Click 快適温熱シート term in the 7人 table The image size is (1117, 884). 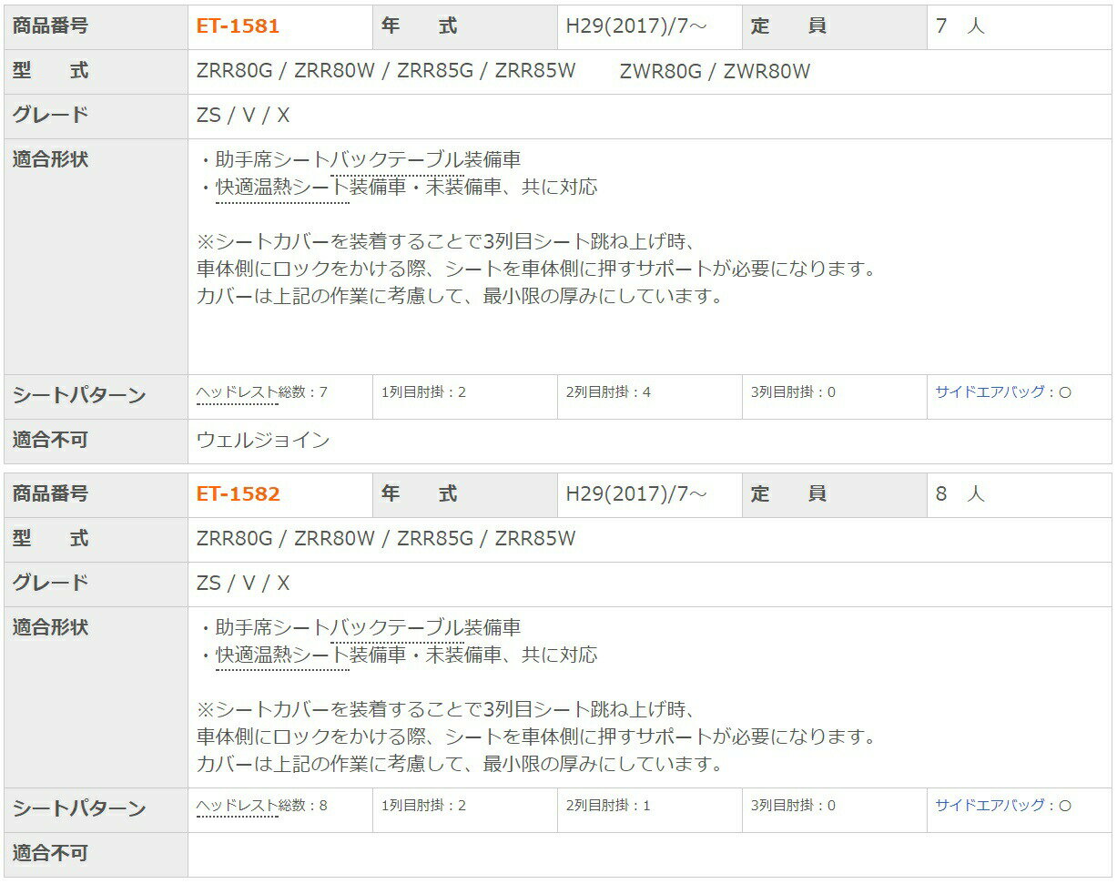282,188
